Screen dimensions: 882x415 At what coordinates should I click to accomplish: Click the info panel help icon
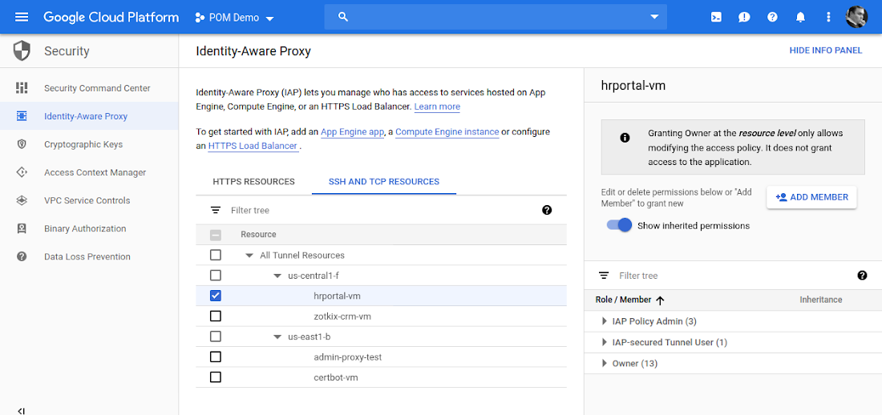[862, 275]
